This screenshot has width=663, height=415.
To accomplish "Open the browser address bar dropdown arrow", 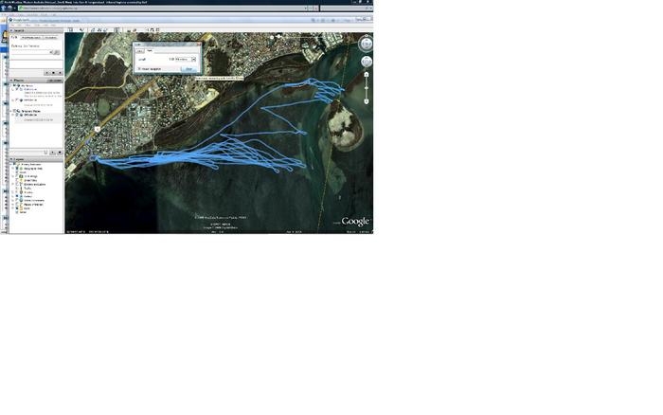I will click(x=306, y=8).
